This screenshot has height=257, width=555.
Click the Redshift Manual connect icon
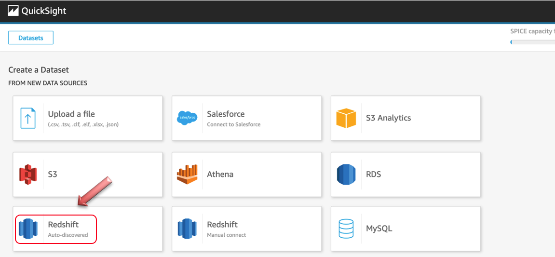coord(187,229)
